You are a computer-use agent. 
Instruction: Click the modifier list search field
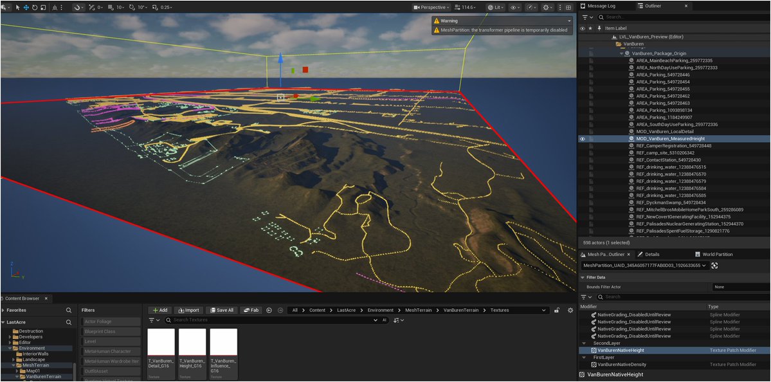683,297
